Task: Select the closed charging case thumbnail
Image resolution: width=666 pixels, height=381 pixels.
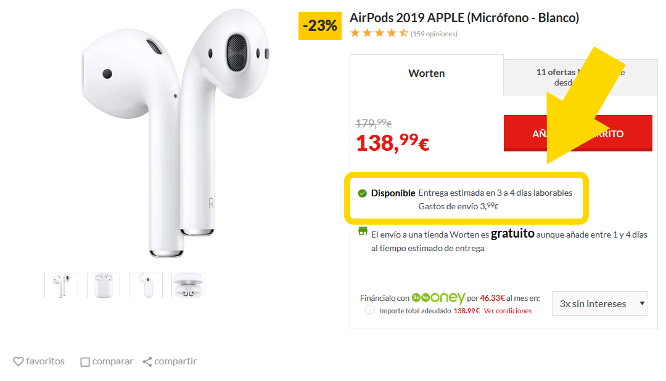Action: [103, 285]
